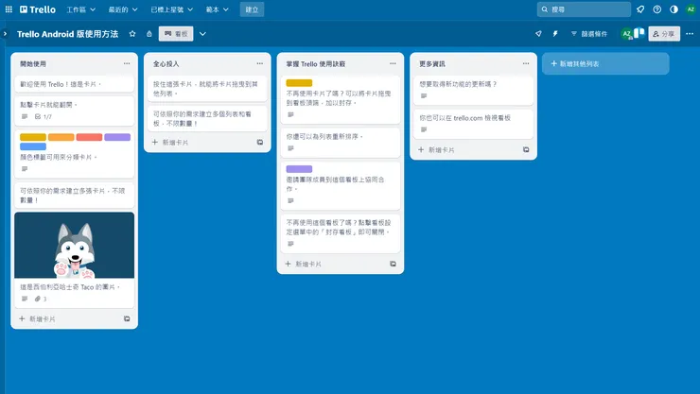Open the Taco husky image thumbnail
The height and width of the screenshot is (394, 700).
pos(74,245)
